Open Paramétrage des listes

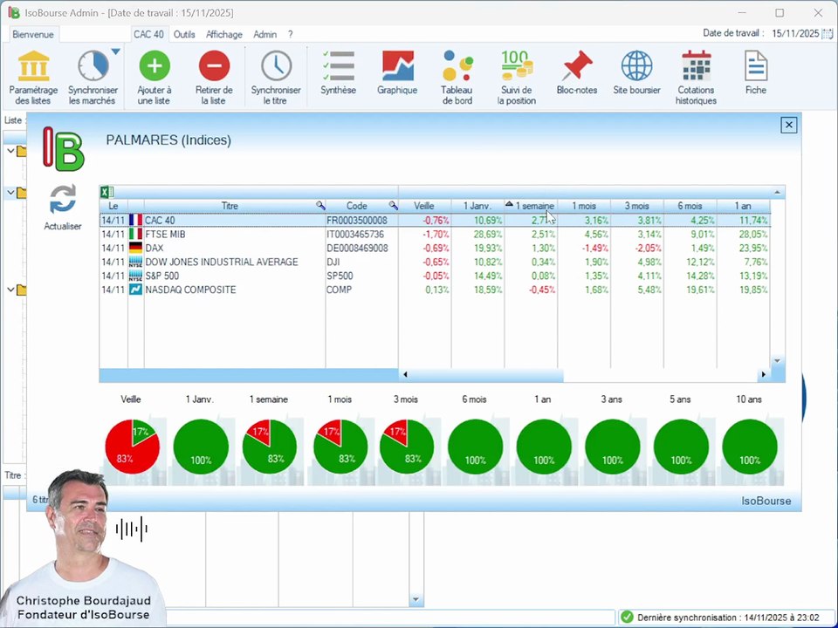[33, 78]
